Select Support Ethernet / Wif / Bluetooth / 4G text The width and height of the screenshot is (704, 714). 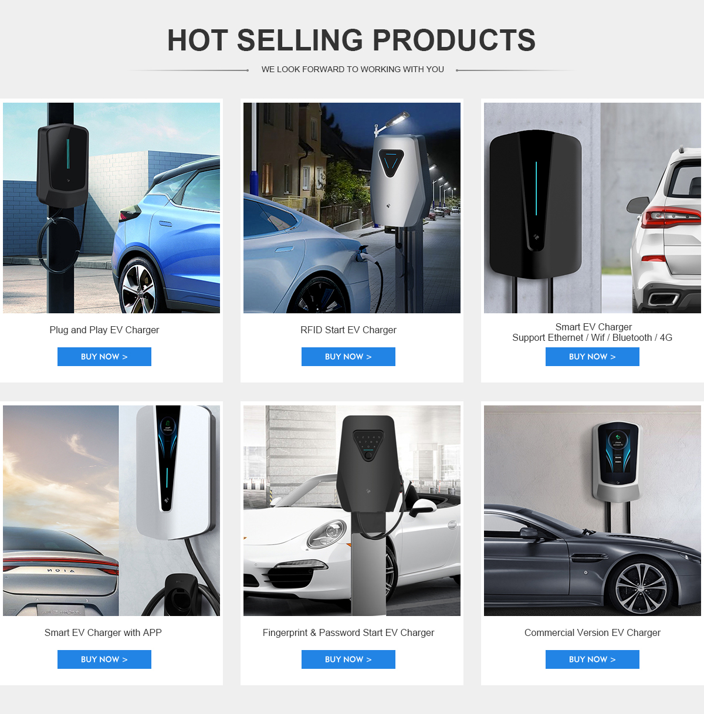[593, 338]
